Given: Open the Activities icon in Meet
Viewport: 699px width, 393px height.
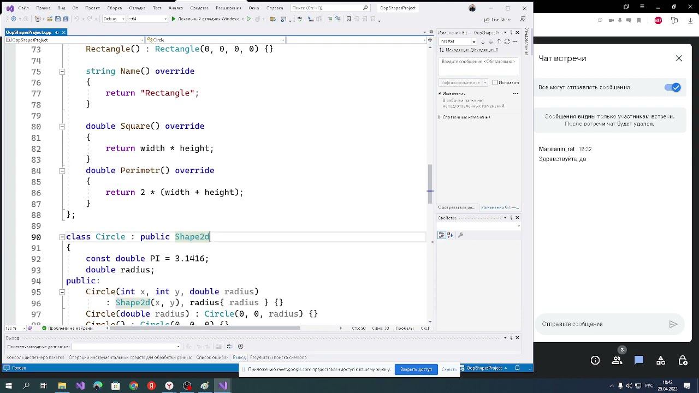Looking at the screenshot, I should (661, 360).
